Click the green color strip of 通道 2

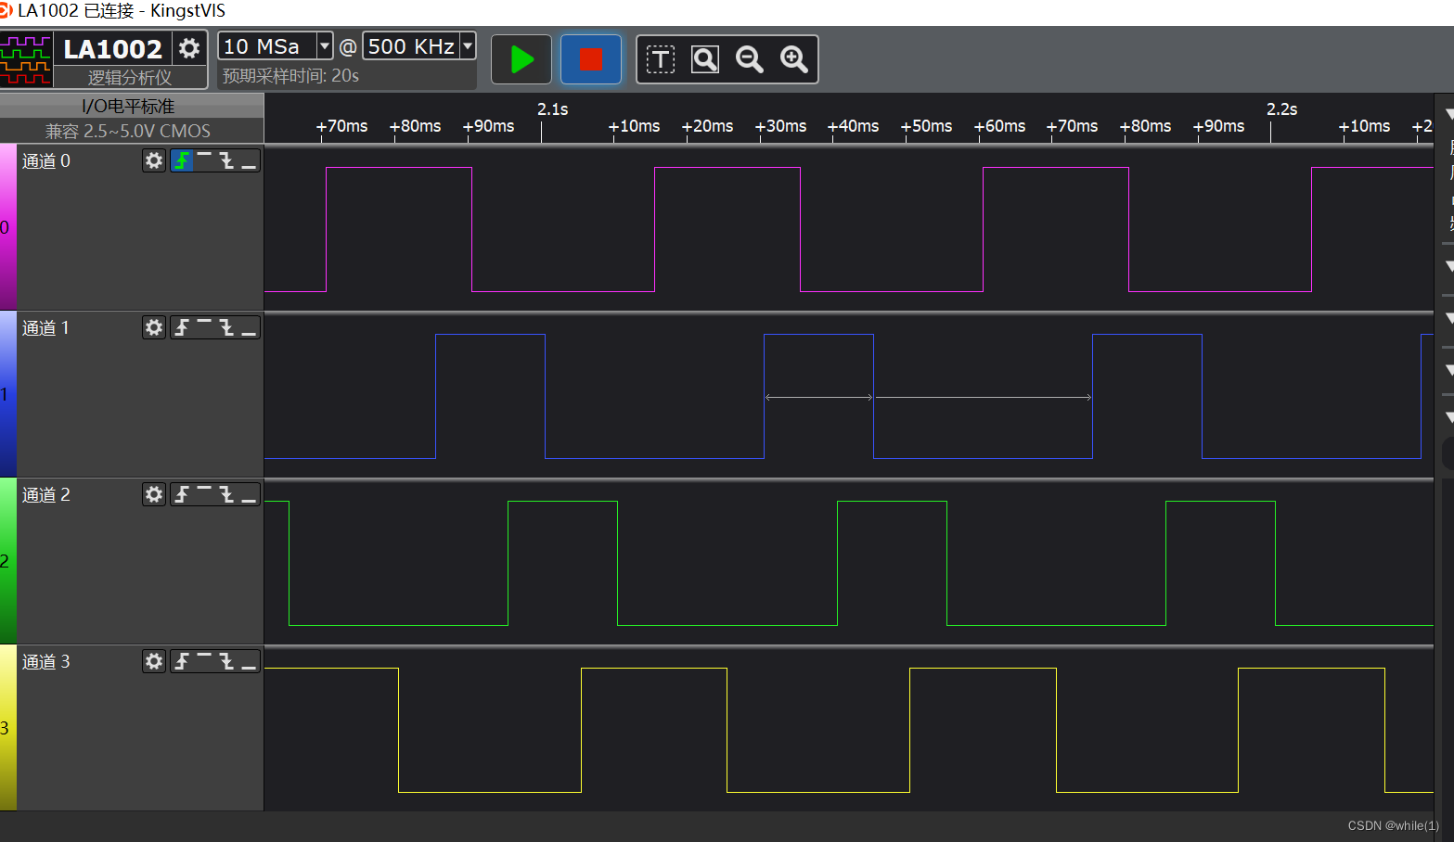tap(8, 561)
